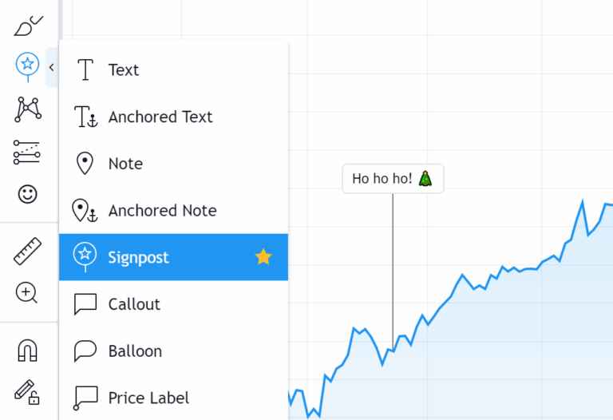This screenshot has width=613, height=420.
Task: Open the emoji icons tool
Action: [x=28, y=193]
